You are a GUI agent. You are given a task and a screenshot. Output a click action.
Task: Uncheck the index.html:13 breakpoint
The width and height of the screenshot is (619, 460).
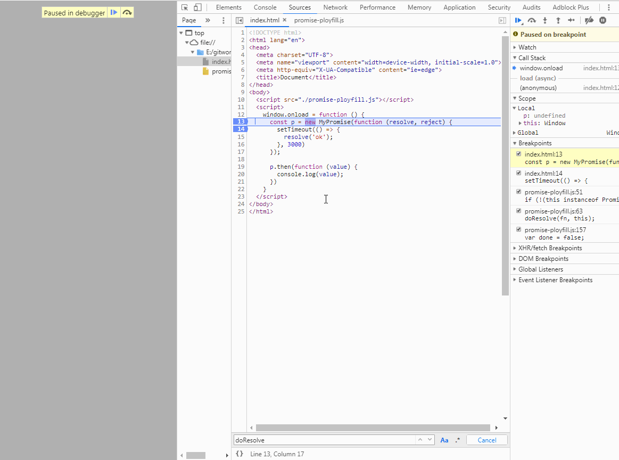coord(519,154)
